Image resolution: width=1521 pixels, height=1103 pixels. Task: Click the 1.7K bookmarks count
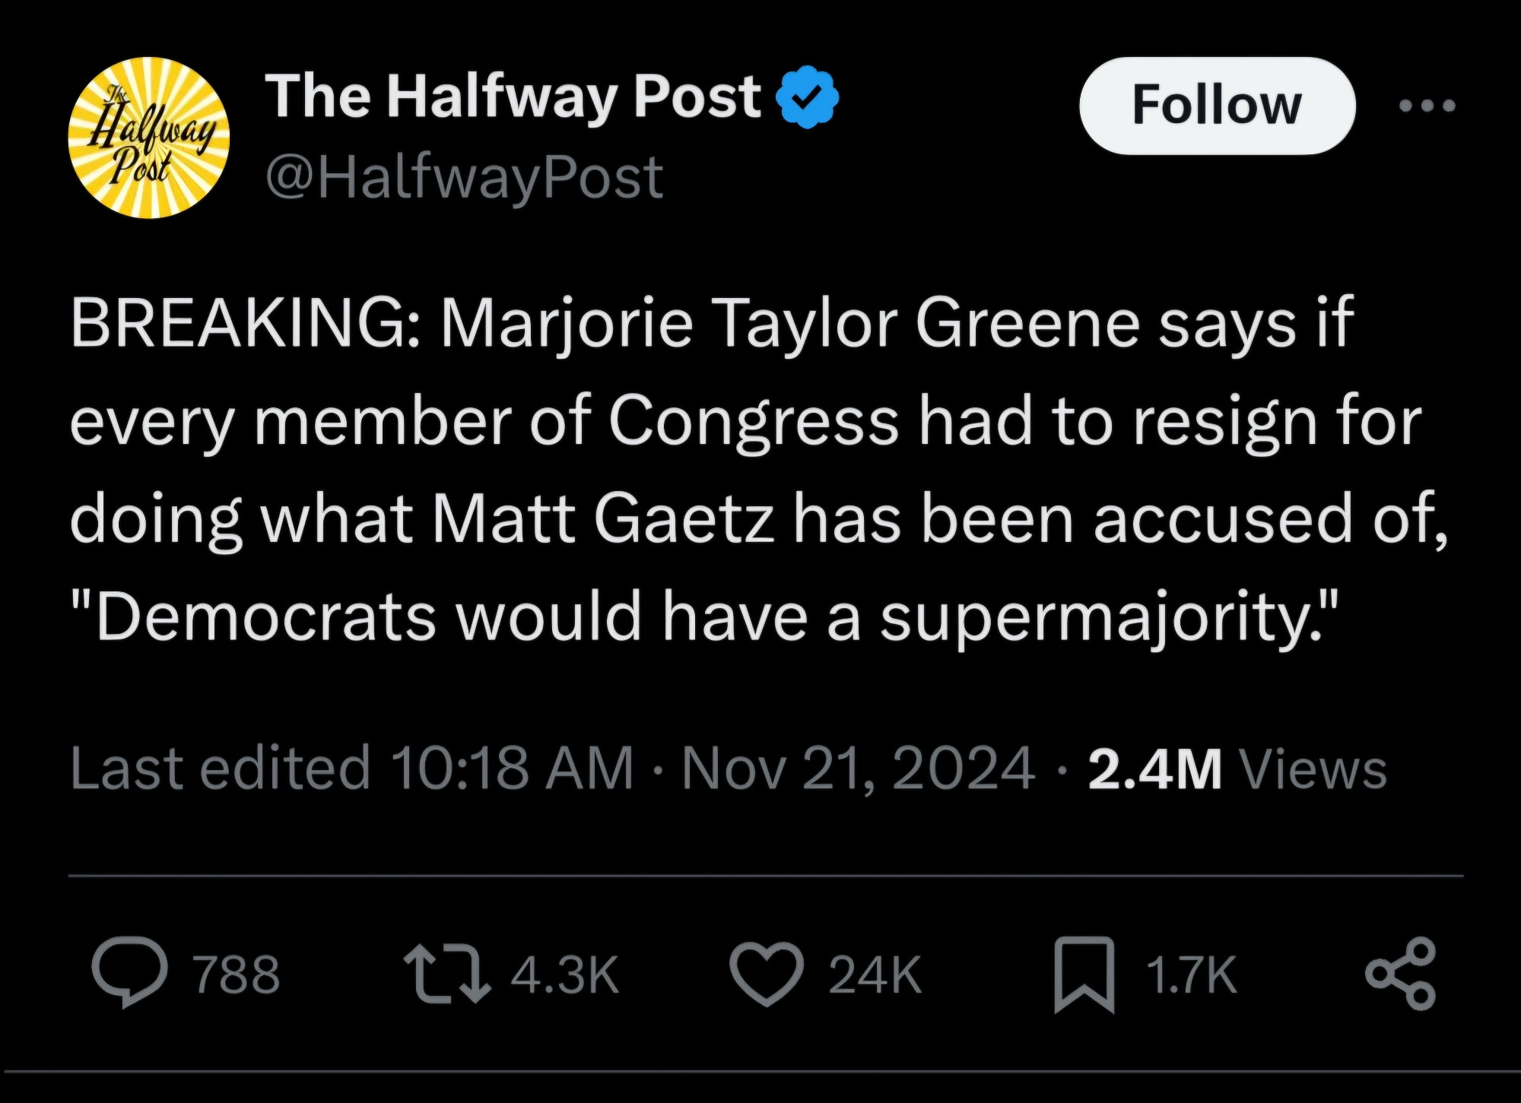coord(1192,975)
